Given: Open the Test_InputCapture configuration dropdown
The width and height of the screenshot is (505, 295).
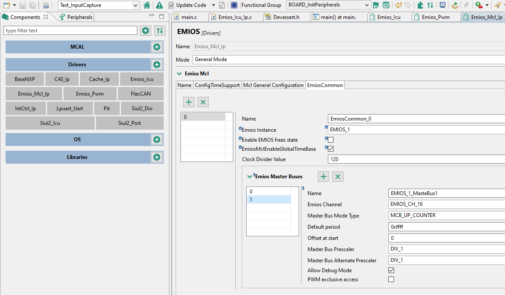Looking at the screenshot, I should tap(134, 5).
